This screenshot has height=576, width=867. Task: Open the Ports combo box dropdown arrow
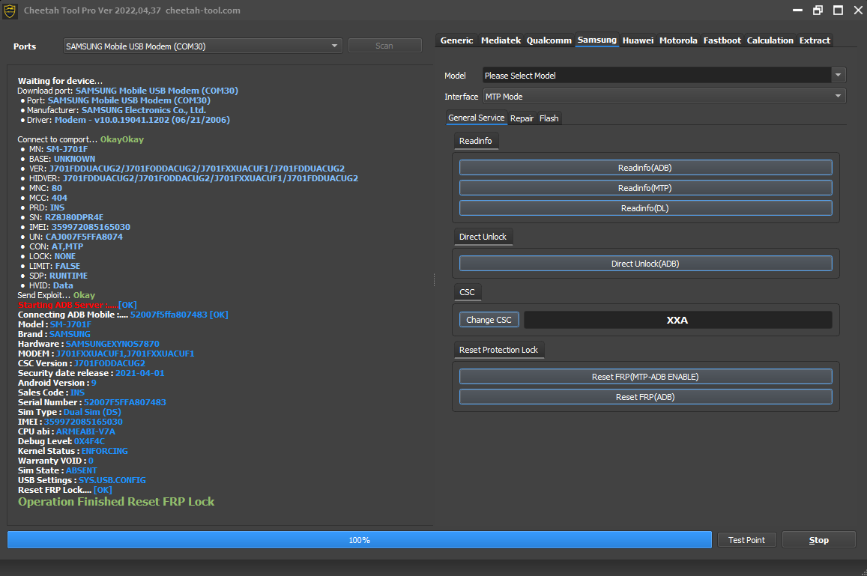coord(334,46)
